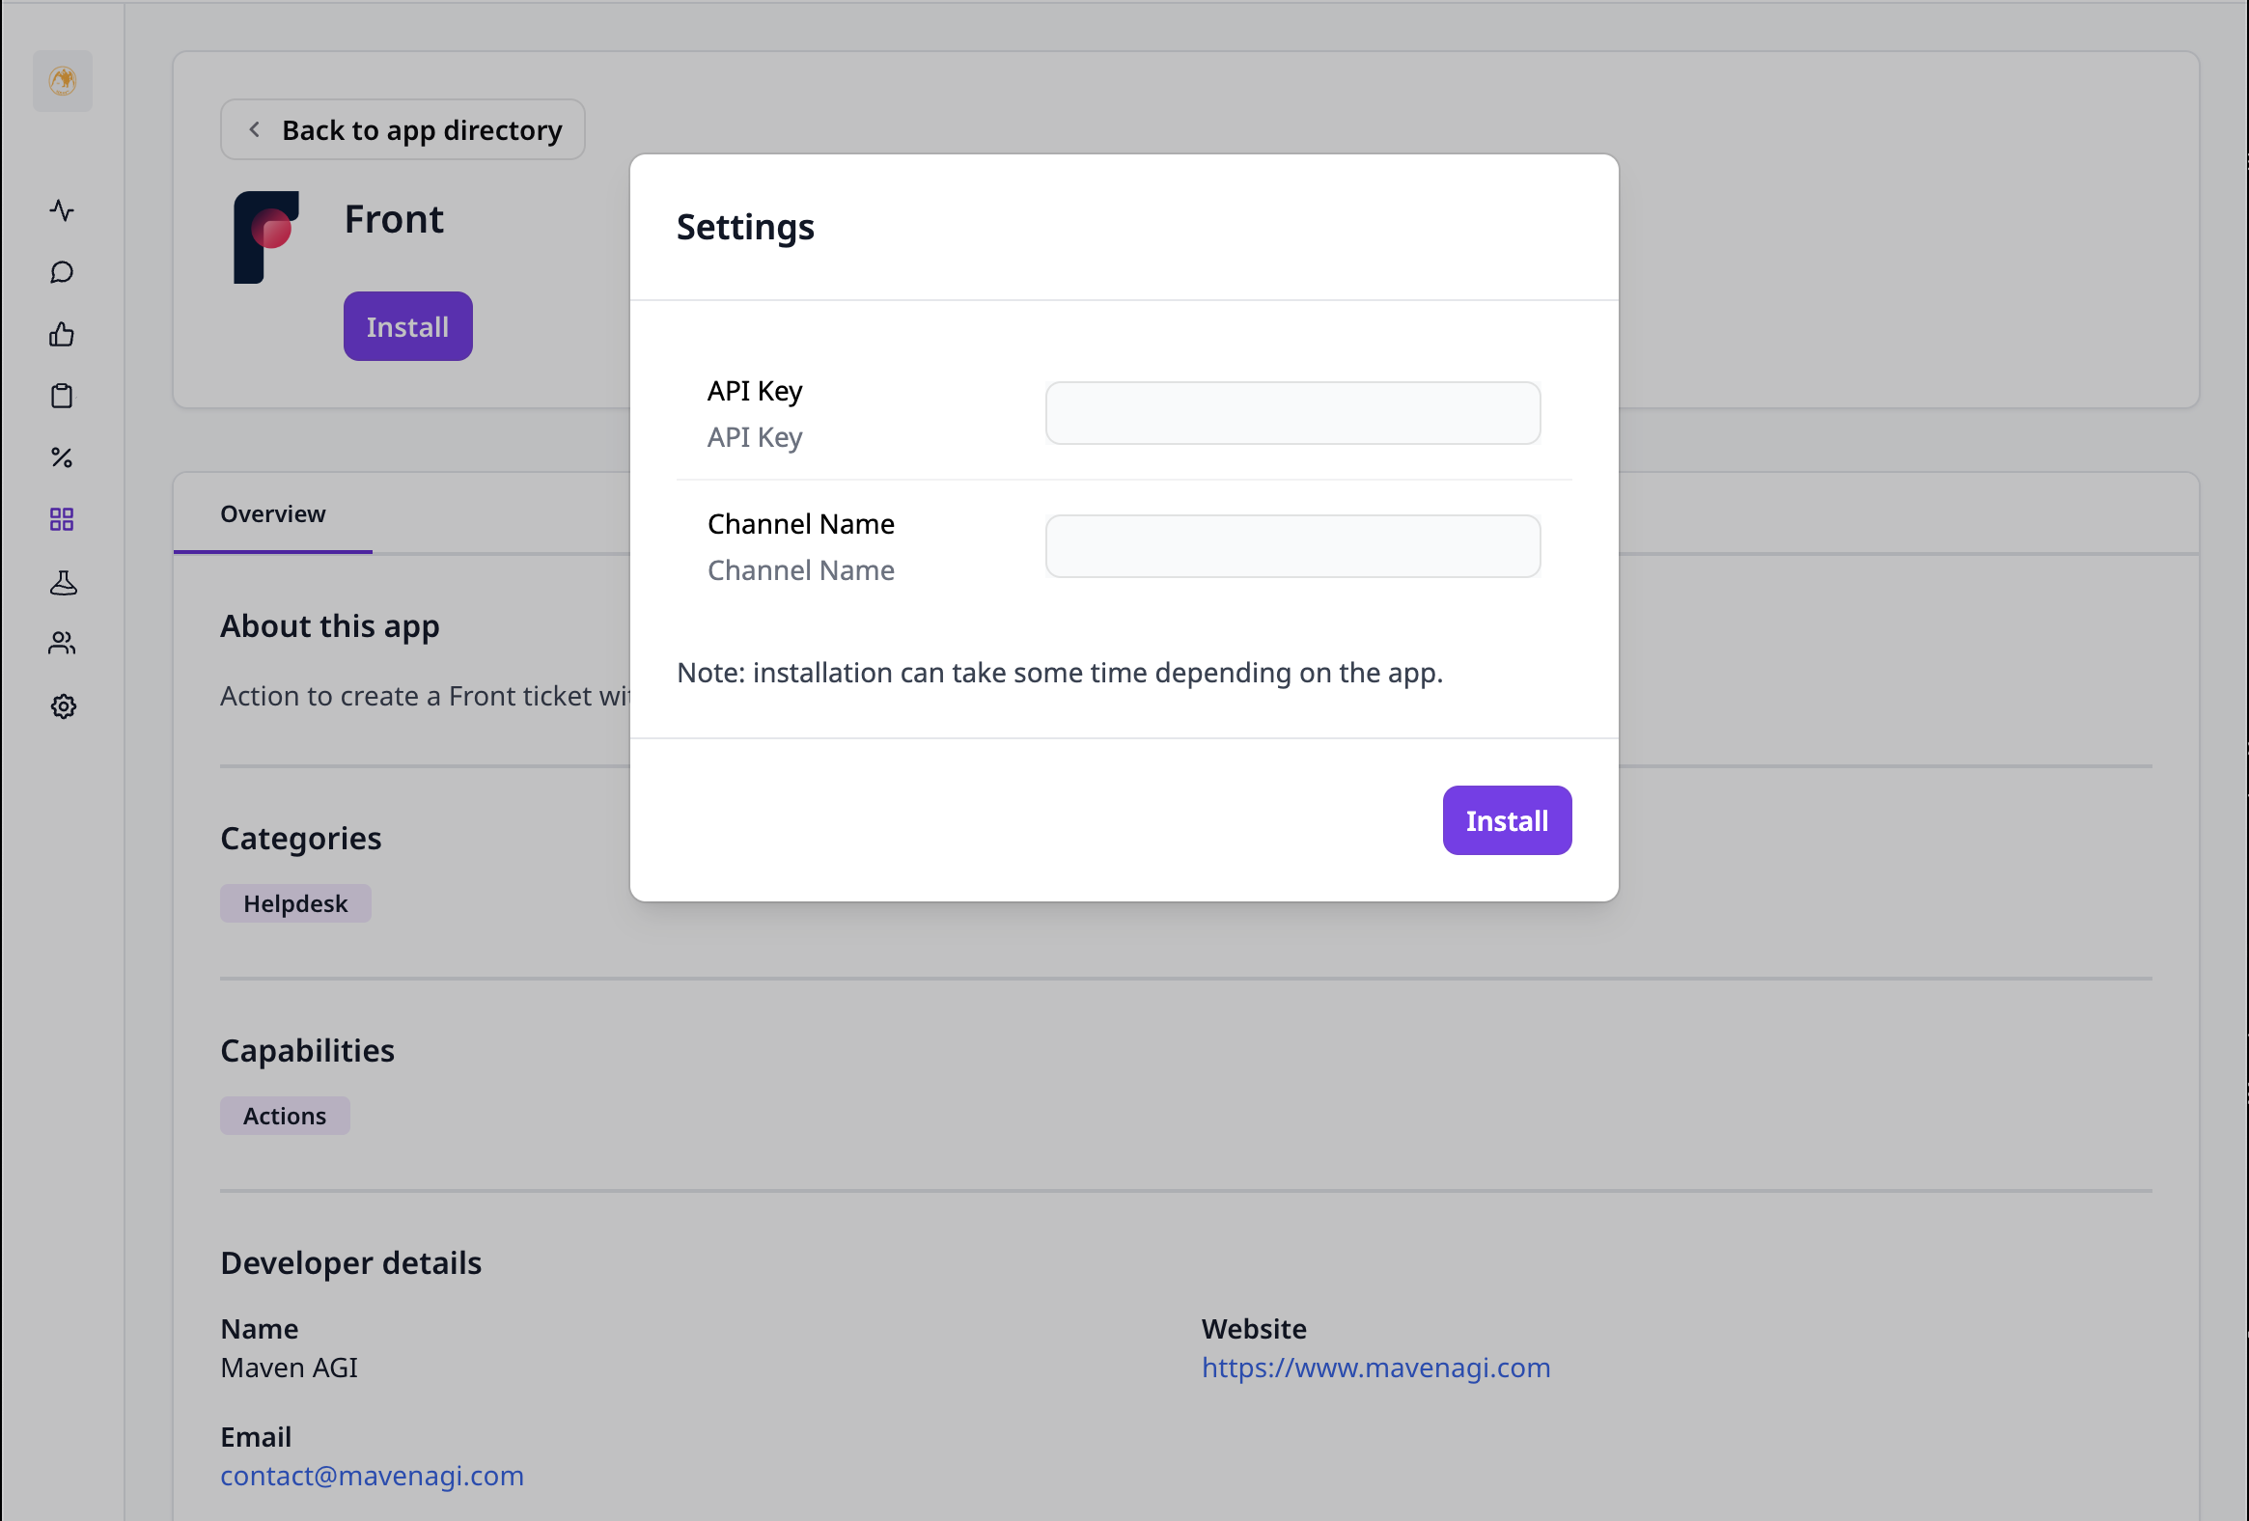
Task: Switch to the Overview tab
Action: [272, 512]
